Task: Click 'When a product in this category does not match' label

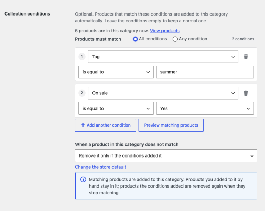Action: pos(127,145)
